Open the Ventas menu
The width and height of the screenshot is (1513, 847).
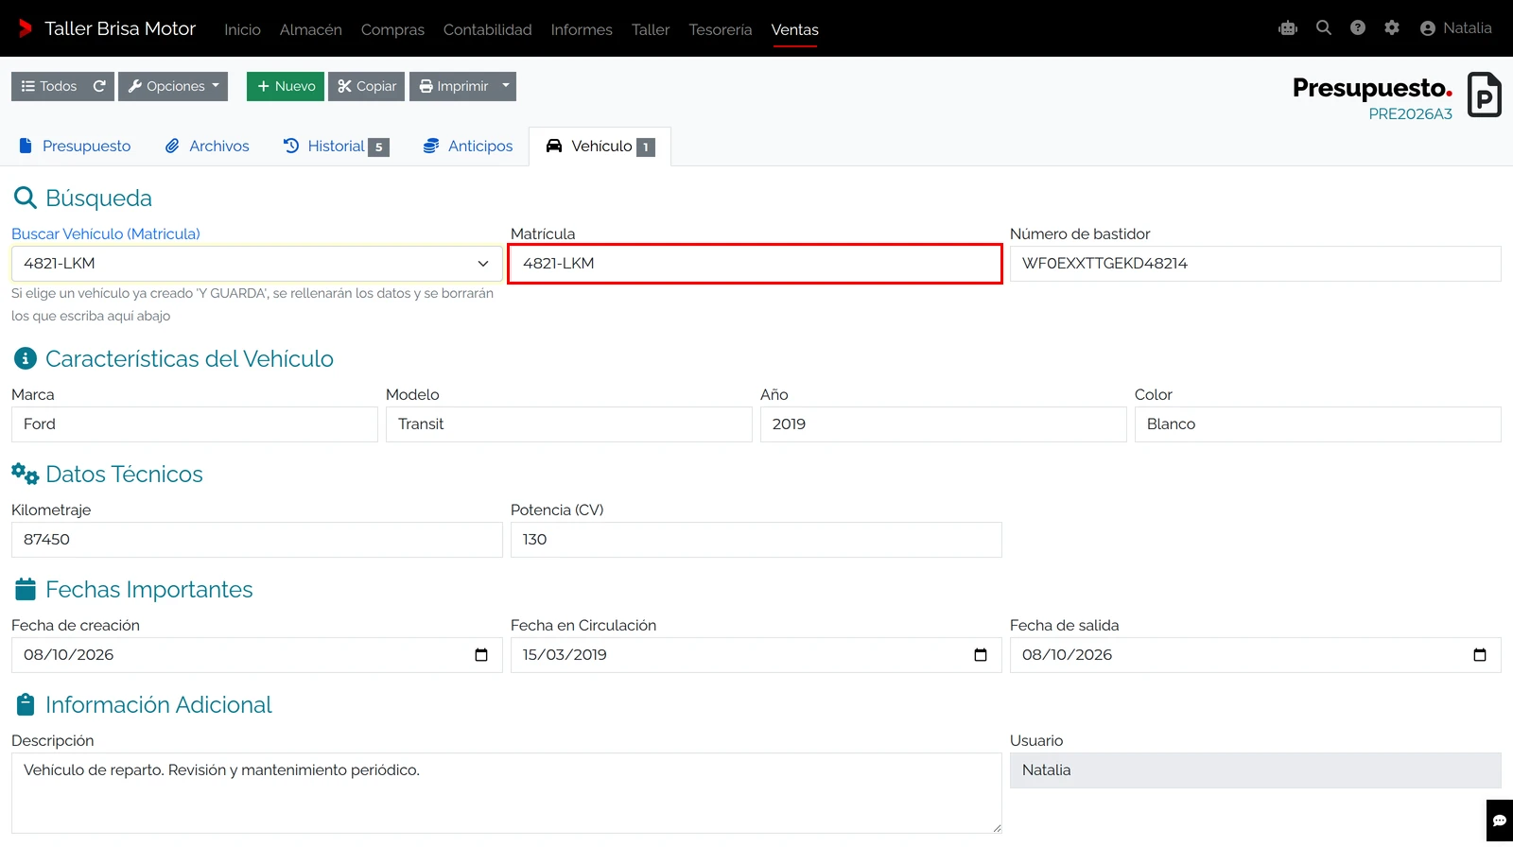795,29
